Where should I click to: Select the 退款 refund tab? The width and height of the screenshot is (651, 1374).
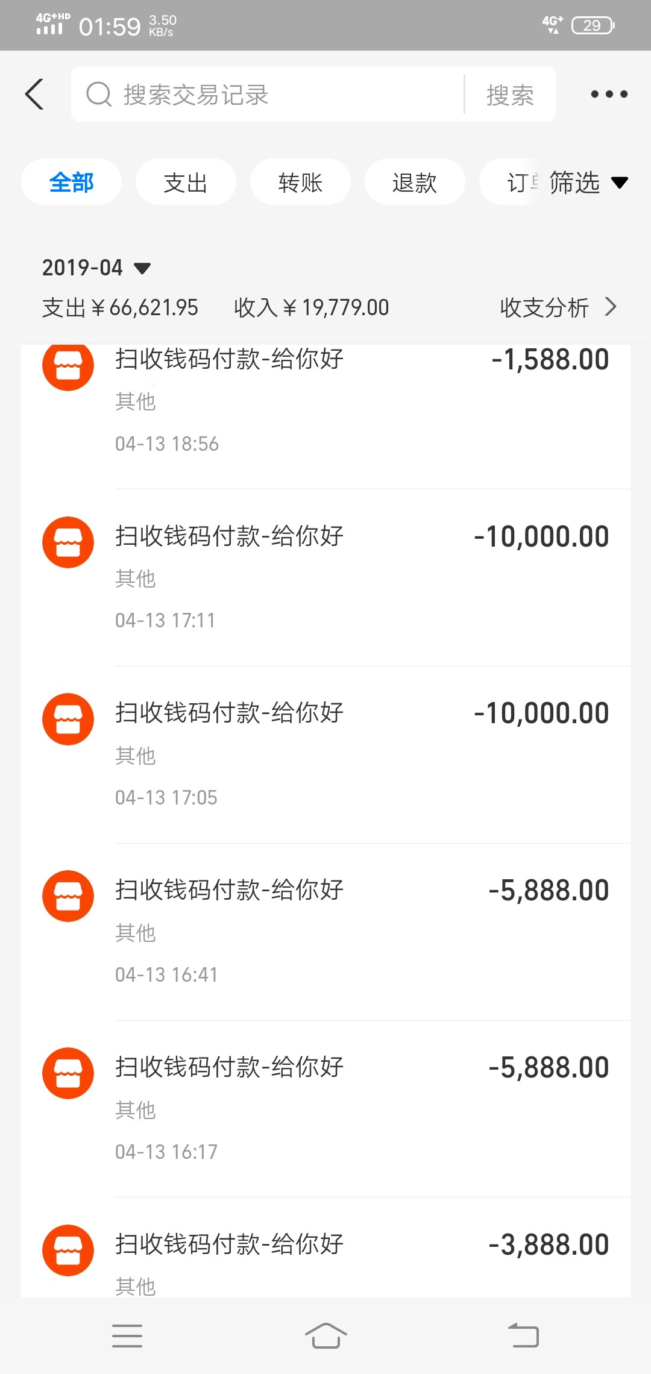pos(415,183)
